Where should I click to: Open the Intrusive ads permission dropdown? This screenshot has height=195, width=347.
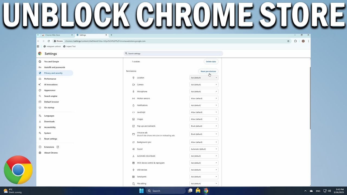(204, 134)
